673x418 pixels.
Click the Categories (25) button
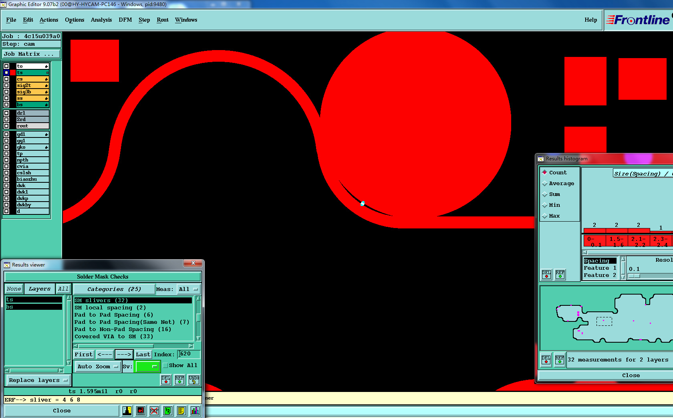point(114,289)
